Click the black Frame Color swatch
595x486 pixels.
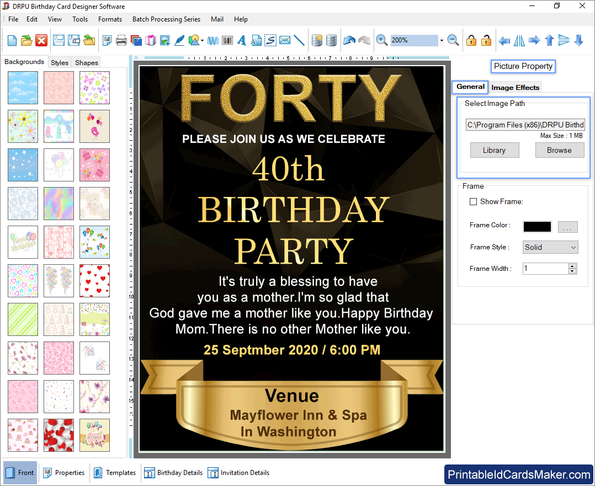click(537, 227)
